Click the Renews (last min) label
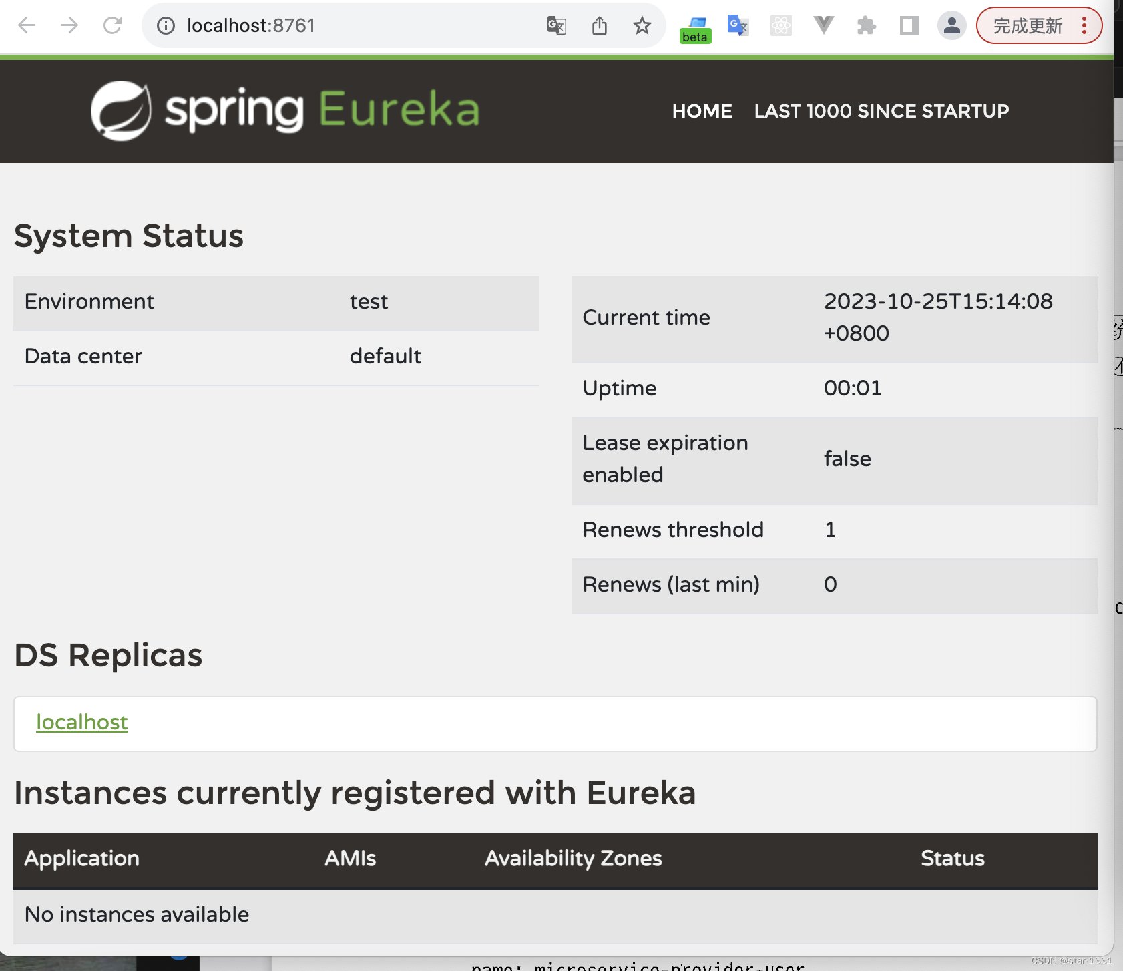1123x971 pixels. pos(671,585)
